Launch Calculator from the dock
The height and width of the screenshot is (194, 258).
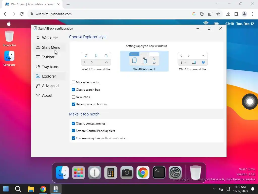coord(111,173)
